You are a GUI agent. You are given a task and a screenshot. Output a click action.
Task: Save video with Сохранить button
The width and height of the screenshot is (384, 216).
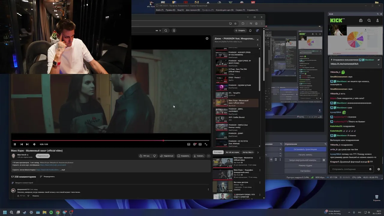(183, 156)
